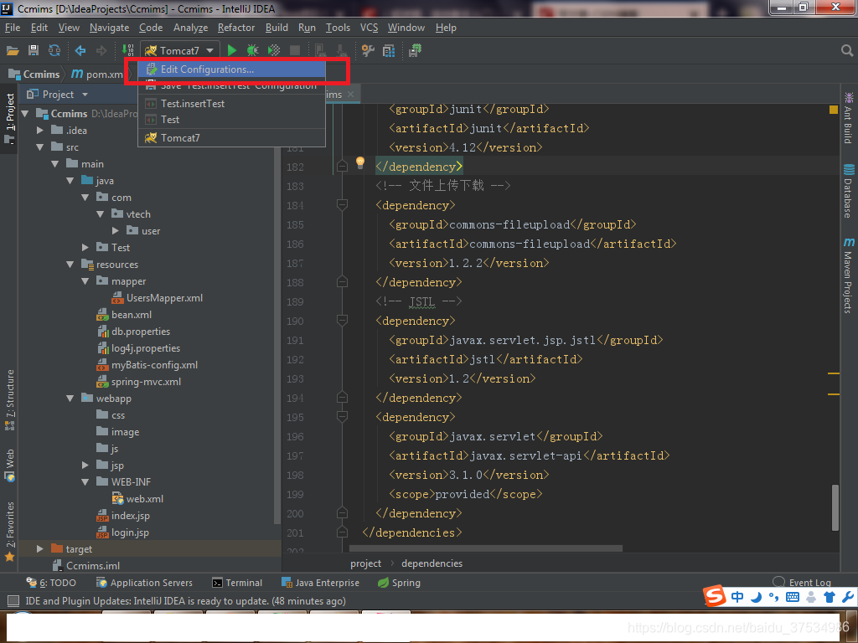The image size is (858, 643).
Task: Open the IME soft keyboard icon
Action: tap(793, 596)
